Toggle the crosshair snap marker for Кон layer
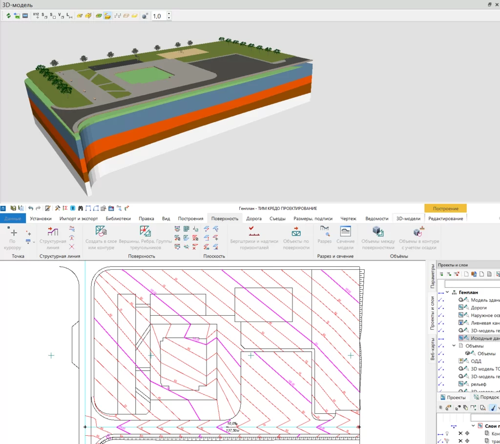The width and height of the screenshot is (500, 444). (467, 433)
